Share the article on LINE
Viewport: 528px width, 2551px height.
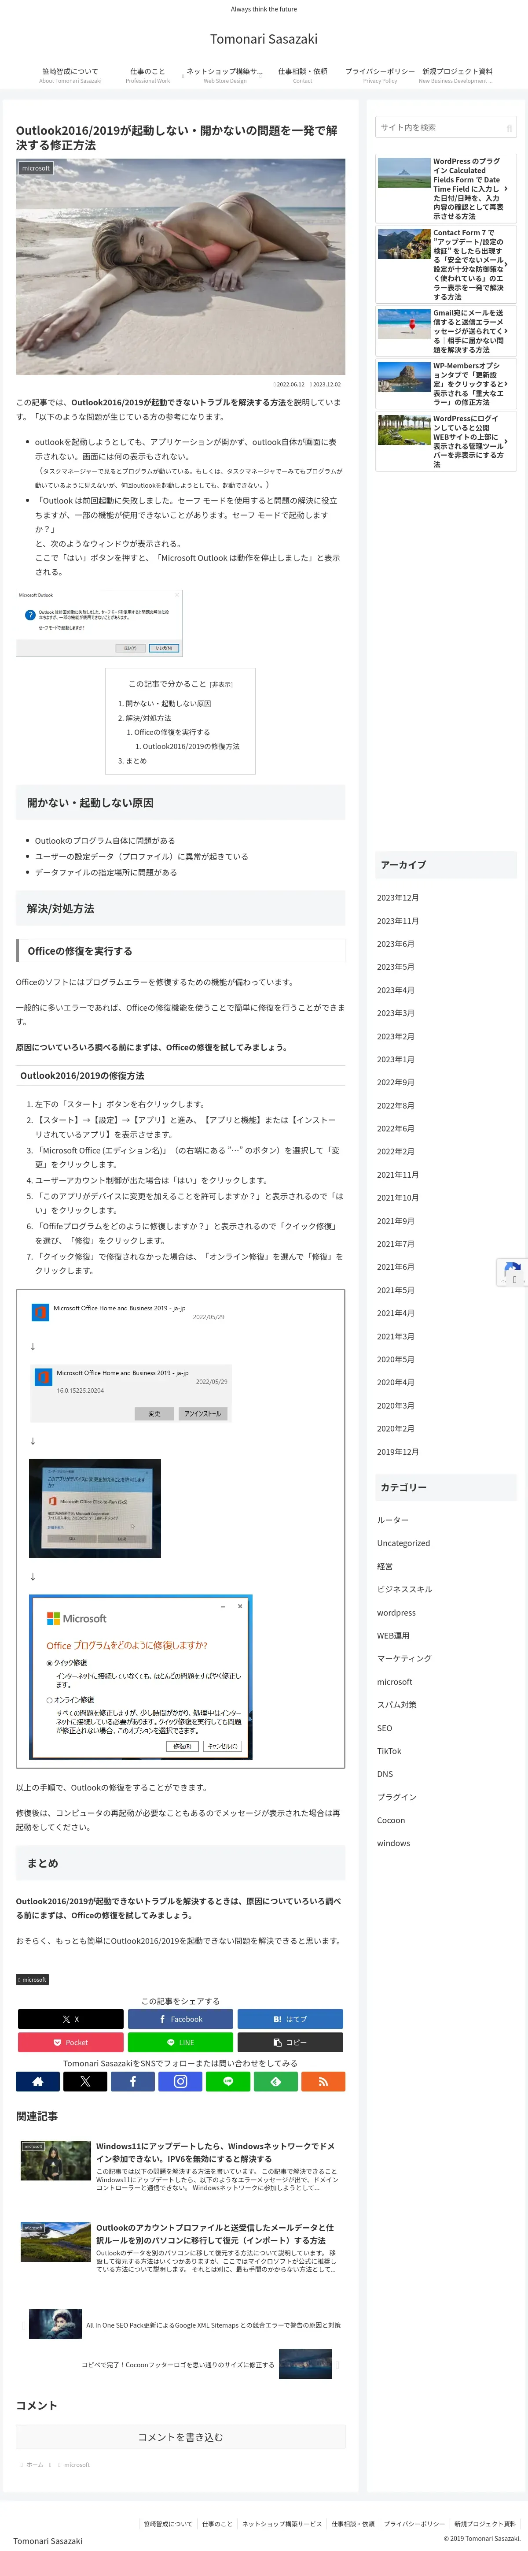coord(180,2042)
